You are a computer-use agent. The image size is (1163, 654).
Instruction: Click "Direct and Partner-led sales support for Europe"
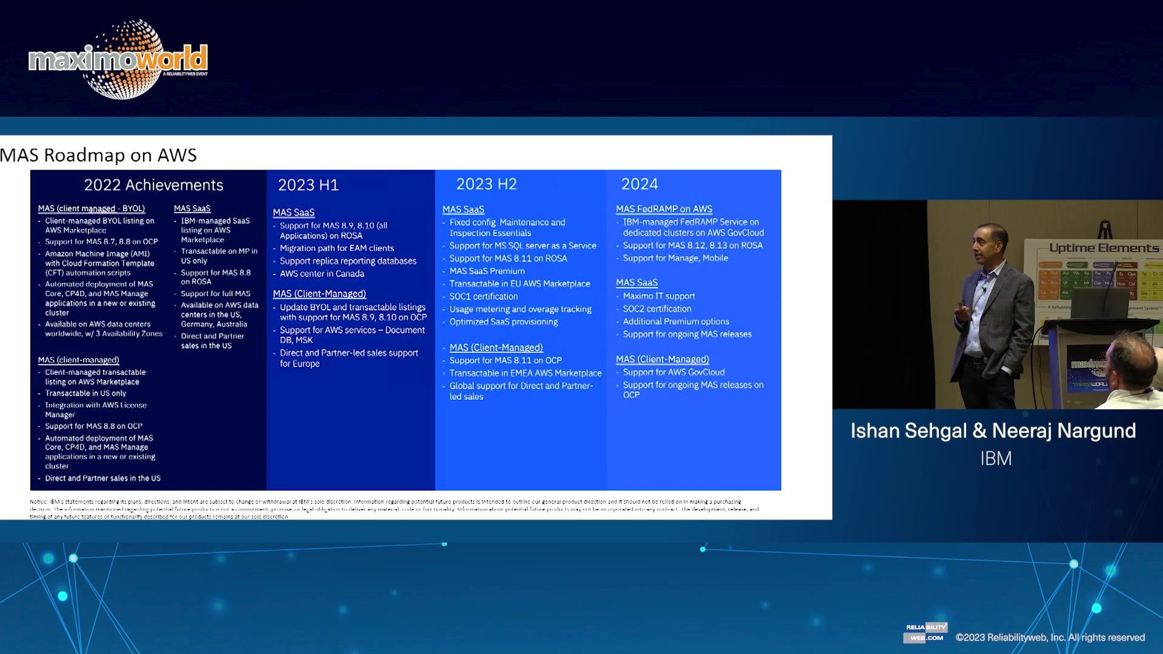349,358
